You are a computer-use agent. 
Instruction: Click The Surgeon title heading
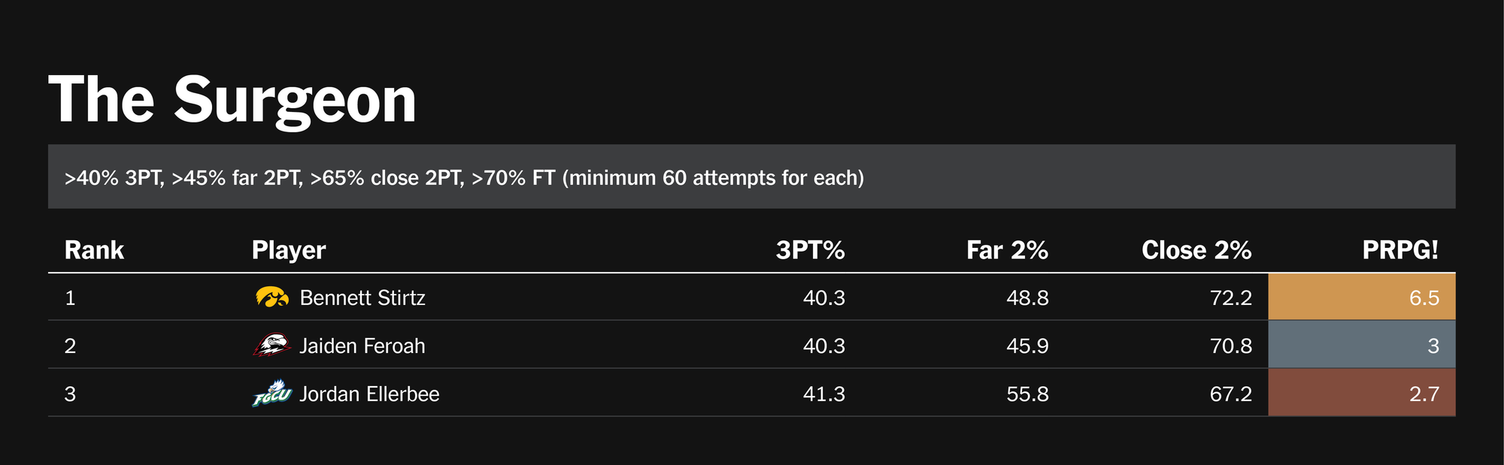tap(232, 100)
